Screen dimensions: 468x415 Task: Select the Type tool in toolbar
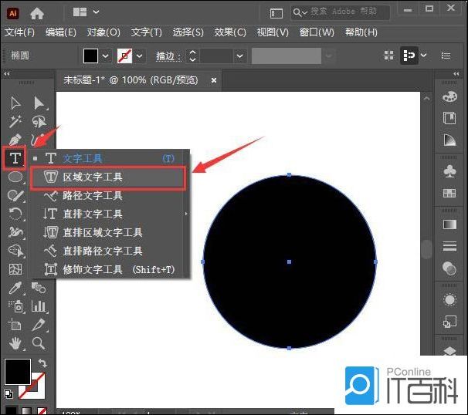click(x=15, y=157)
